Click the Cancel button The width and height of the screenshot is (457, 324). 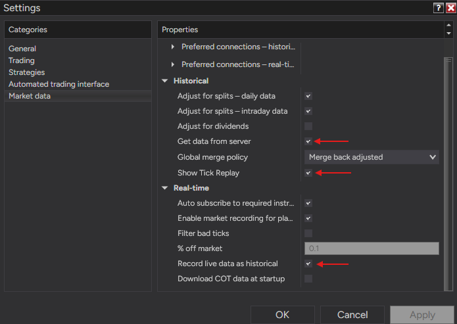[352, 315]
